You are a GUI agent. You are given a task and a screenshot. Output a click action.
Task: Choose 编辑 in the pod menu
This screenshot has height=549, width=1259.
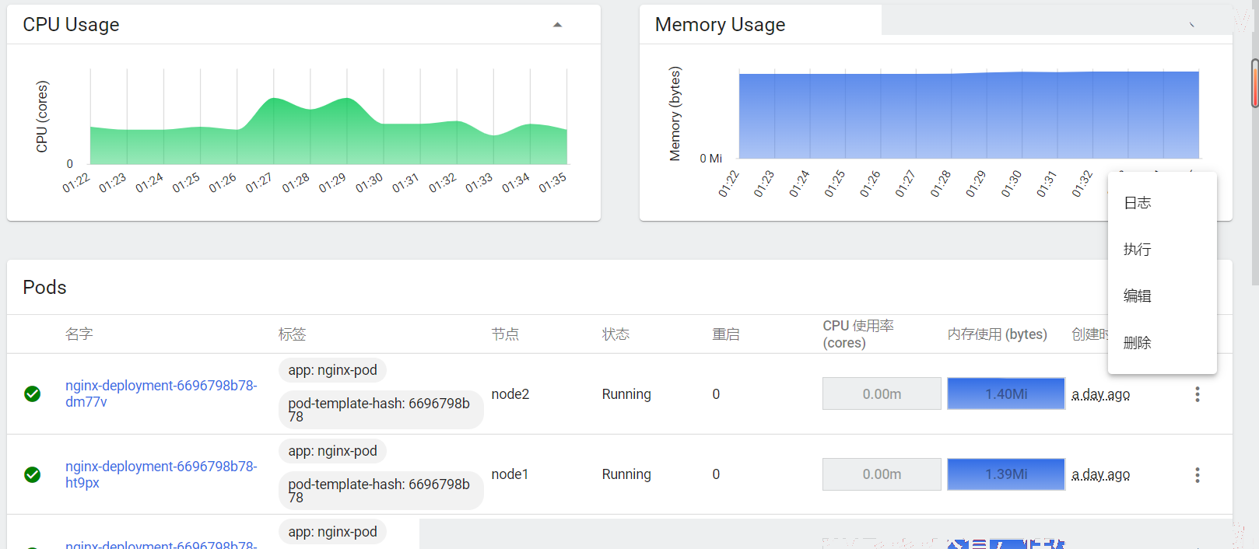click(1137, 296)
